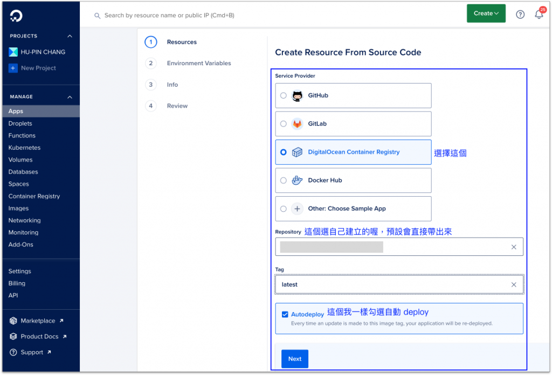Screen dimensions: 552x375
Task: Collapse the Manage section chevron
Action: click(70, 97)
